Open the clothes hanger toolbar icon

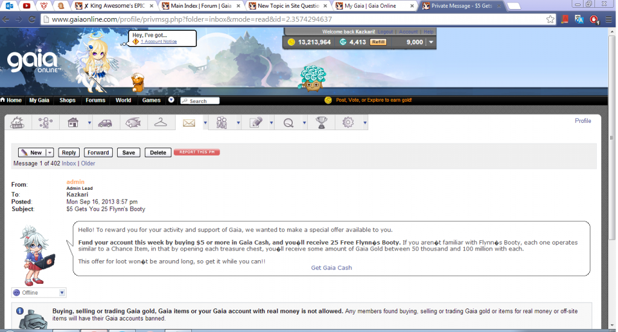(x=161, y=123)
